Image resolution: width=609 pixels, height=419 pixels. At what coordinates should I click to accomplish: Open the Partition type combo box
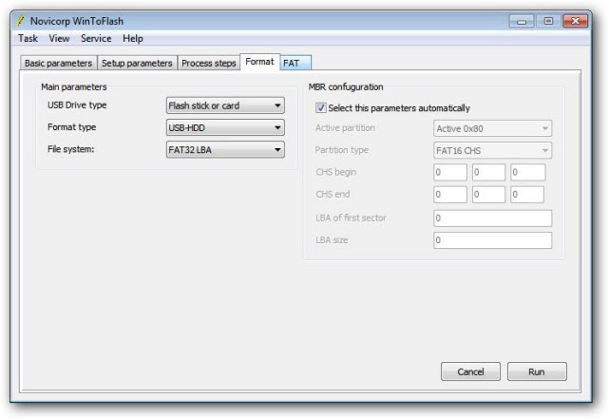pos(492,151)
